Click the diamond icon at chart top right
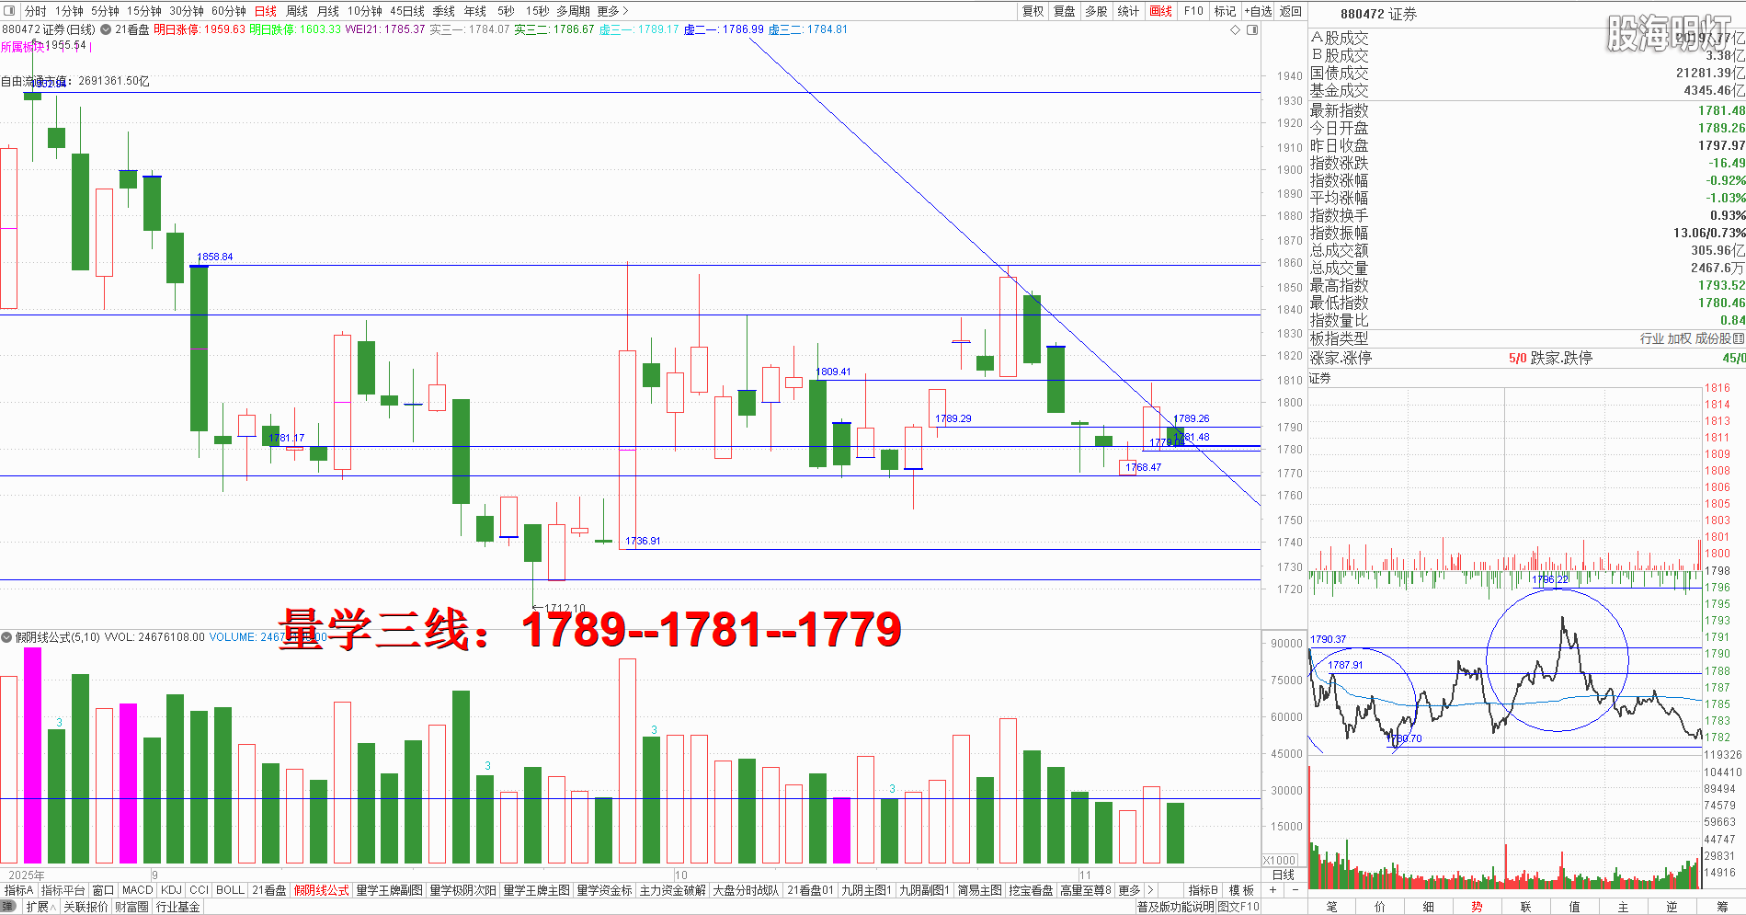Image resolution: width=1746 pixels, height=915 pixels. point(1235,30)
